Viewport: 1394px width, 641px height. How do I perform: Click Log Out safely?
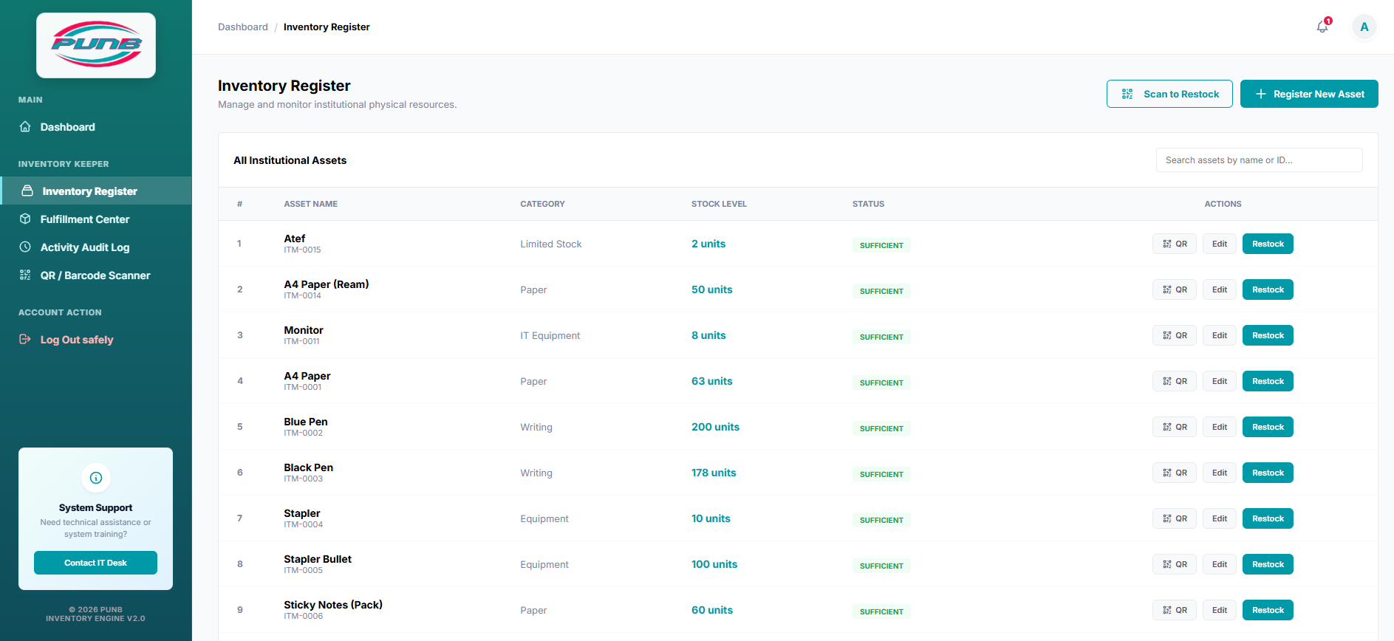coord(96,340)
